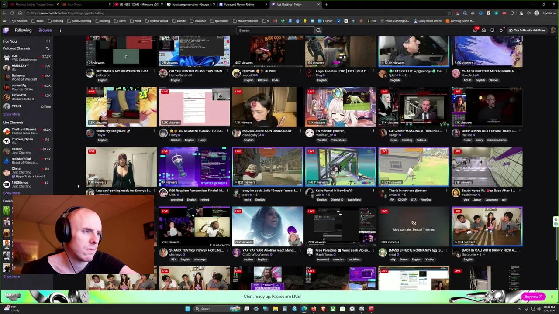The width and height of the screenshot is (559, 314).
Task: Open the TPAIN offline channel row
Action: click(x=27, y=106)
